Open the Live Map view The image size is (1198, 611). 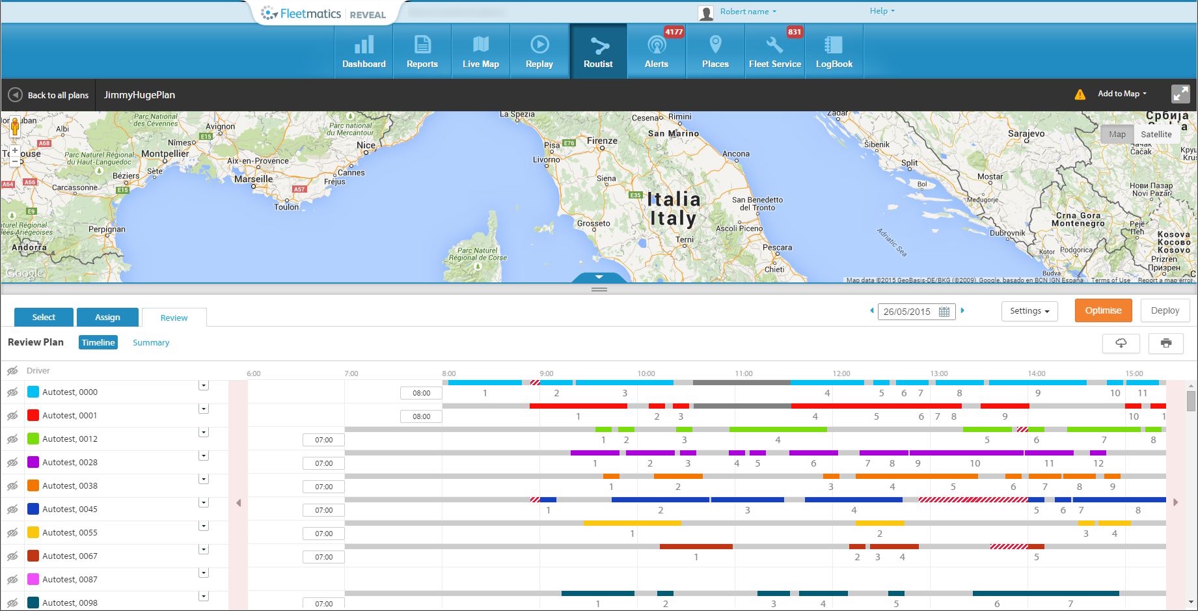tap(481, 51)
